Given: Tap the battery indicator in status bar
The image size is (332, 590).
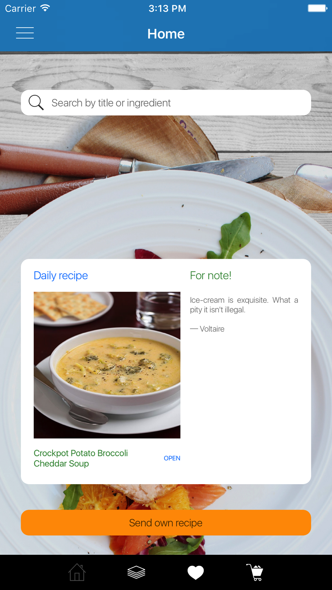Looking at the screenshot, I should [x=317, y=8].
